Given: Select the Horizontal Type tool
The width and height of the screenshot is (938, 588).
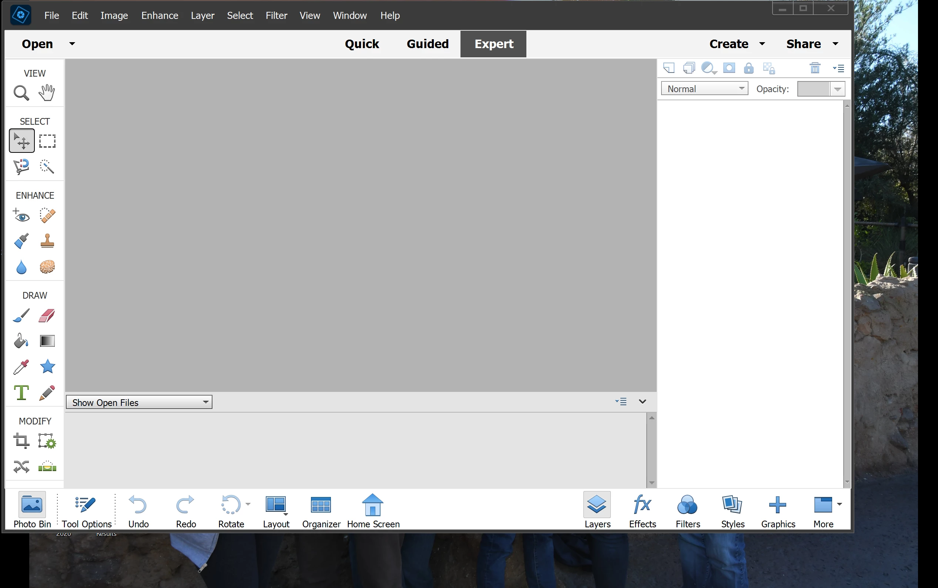Looking at the screenshot, I should pyautogui.click(x=21, y=392).
